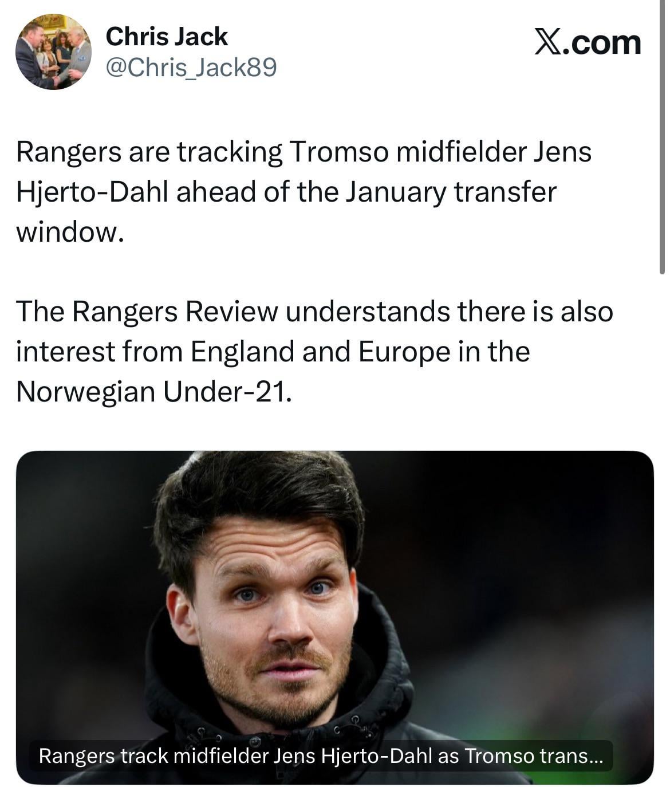Viewport: 670px width, 787px height.
Task: Select 'Hjerto-Dahl' in the tweet body
Action: pyautogui.click(x=92, y=192)
